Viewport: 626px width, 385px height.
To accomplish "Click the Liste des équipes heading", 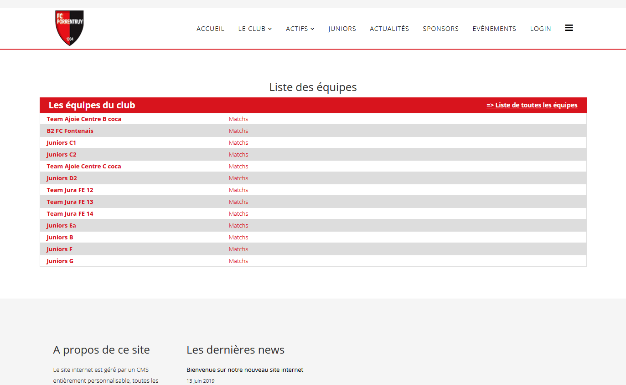I will click(x=313, y=87).
